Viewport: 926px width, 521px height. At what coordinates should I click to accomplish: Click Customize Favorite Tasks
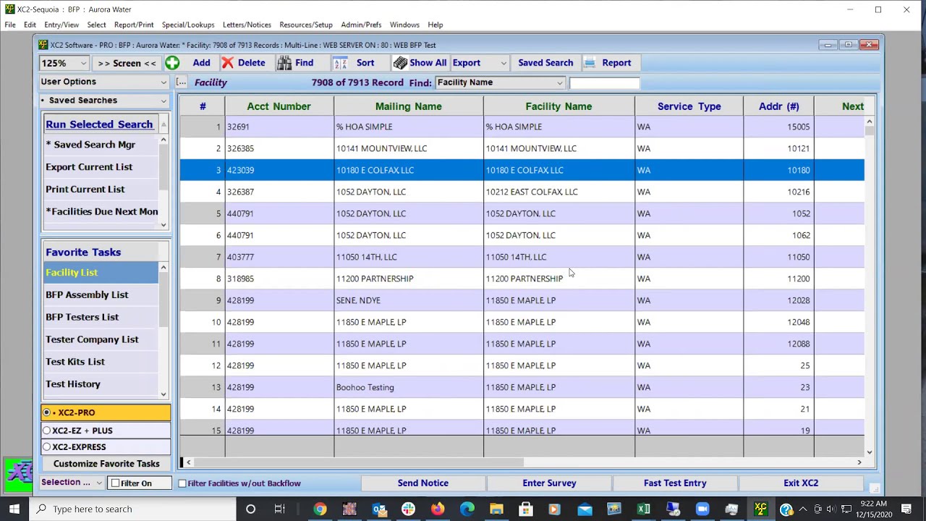(x=106, y=464)
